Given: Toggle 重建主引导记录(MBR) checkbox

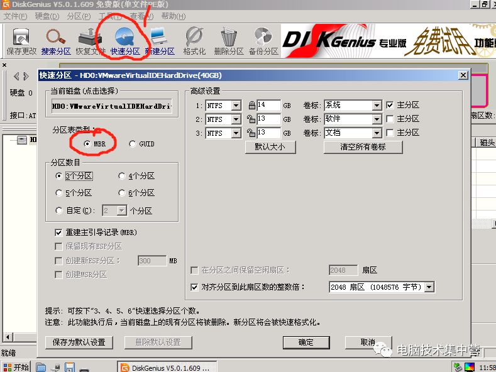Looking at the screenshot, I should (96, 232).
